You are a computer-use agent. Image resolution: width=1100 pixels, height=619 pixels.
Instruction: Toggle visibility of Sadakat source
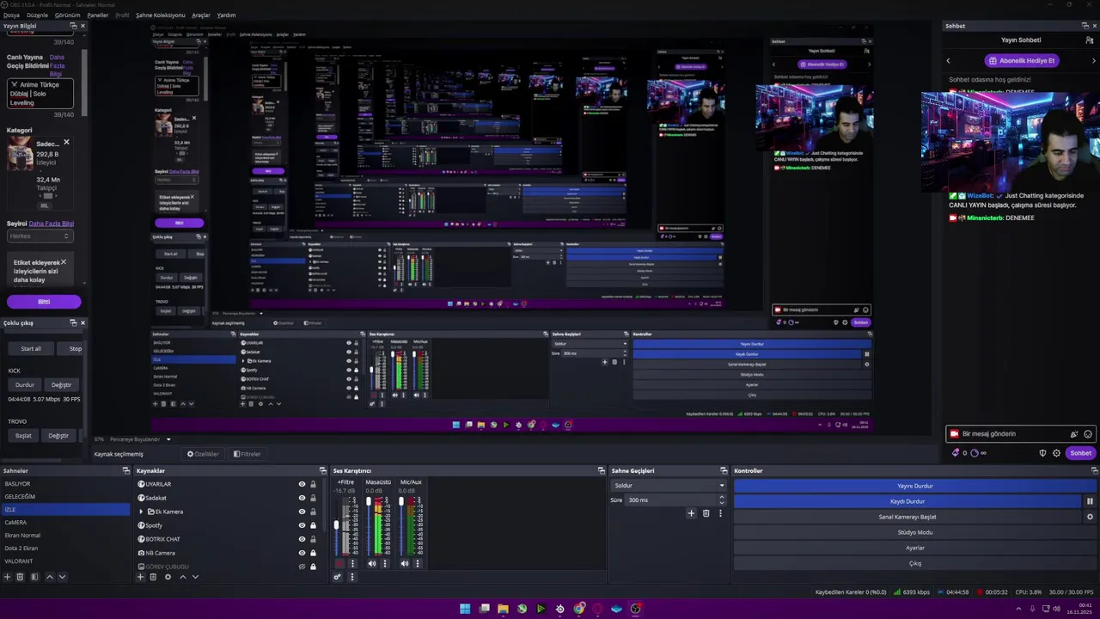(302, 498)
